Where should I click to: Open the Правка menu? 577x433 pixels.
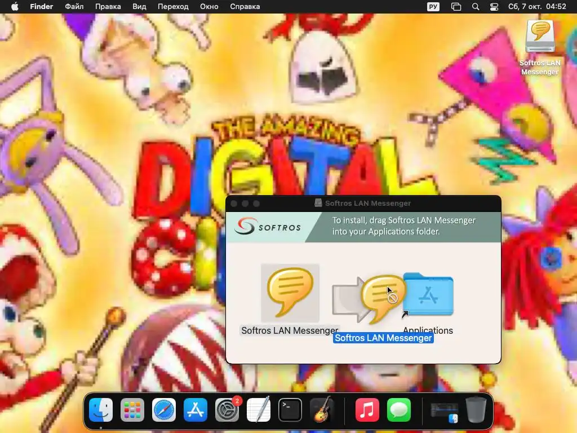pyautogui.click(x=108, y=7)
